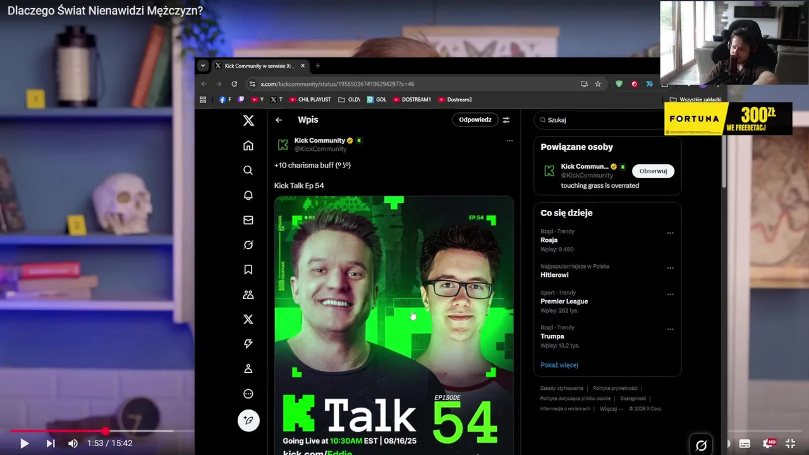
Task: Skip to next video in YouTube
Action: point(51,444)
